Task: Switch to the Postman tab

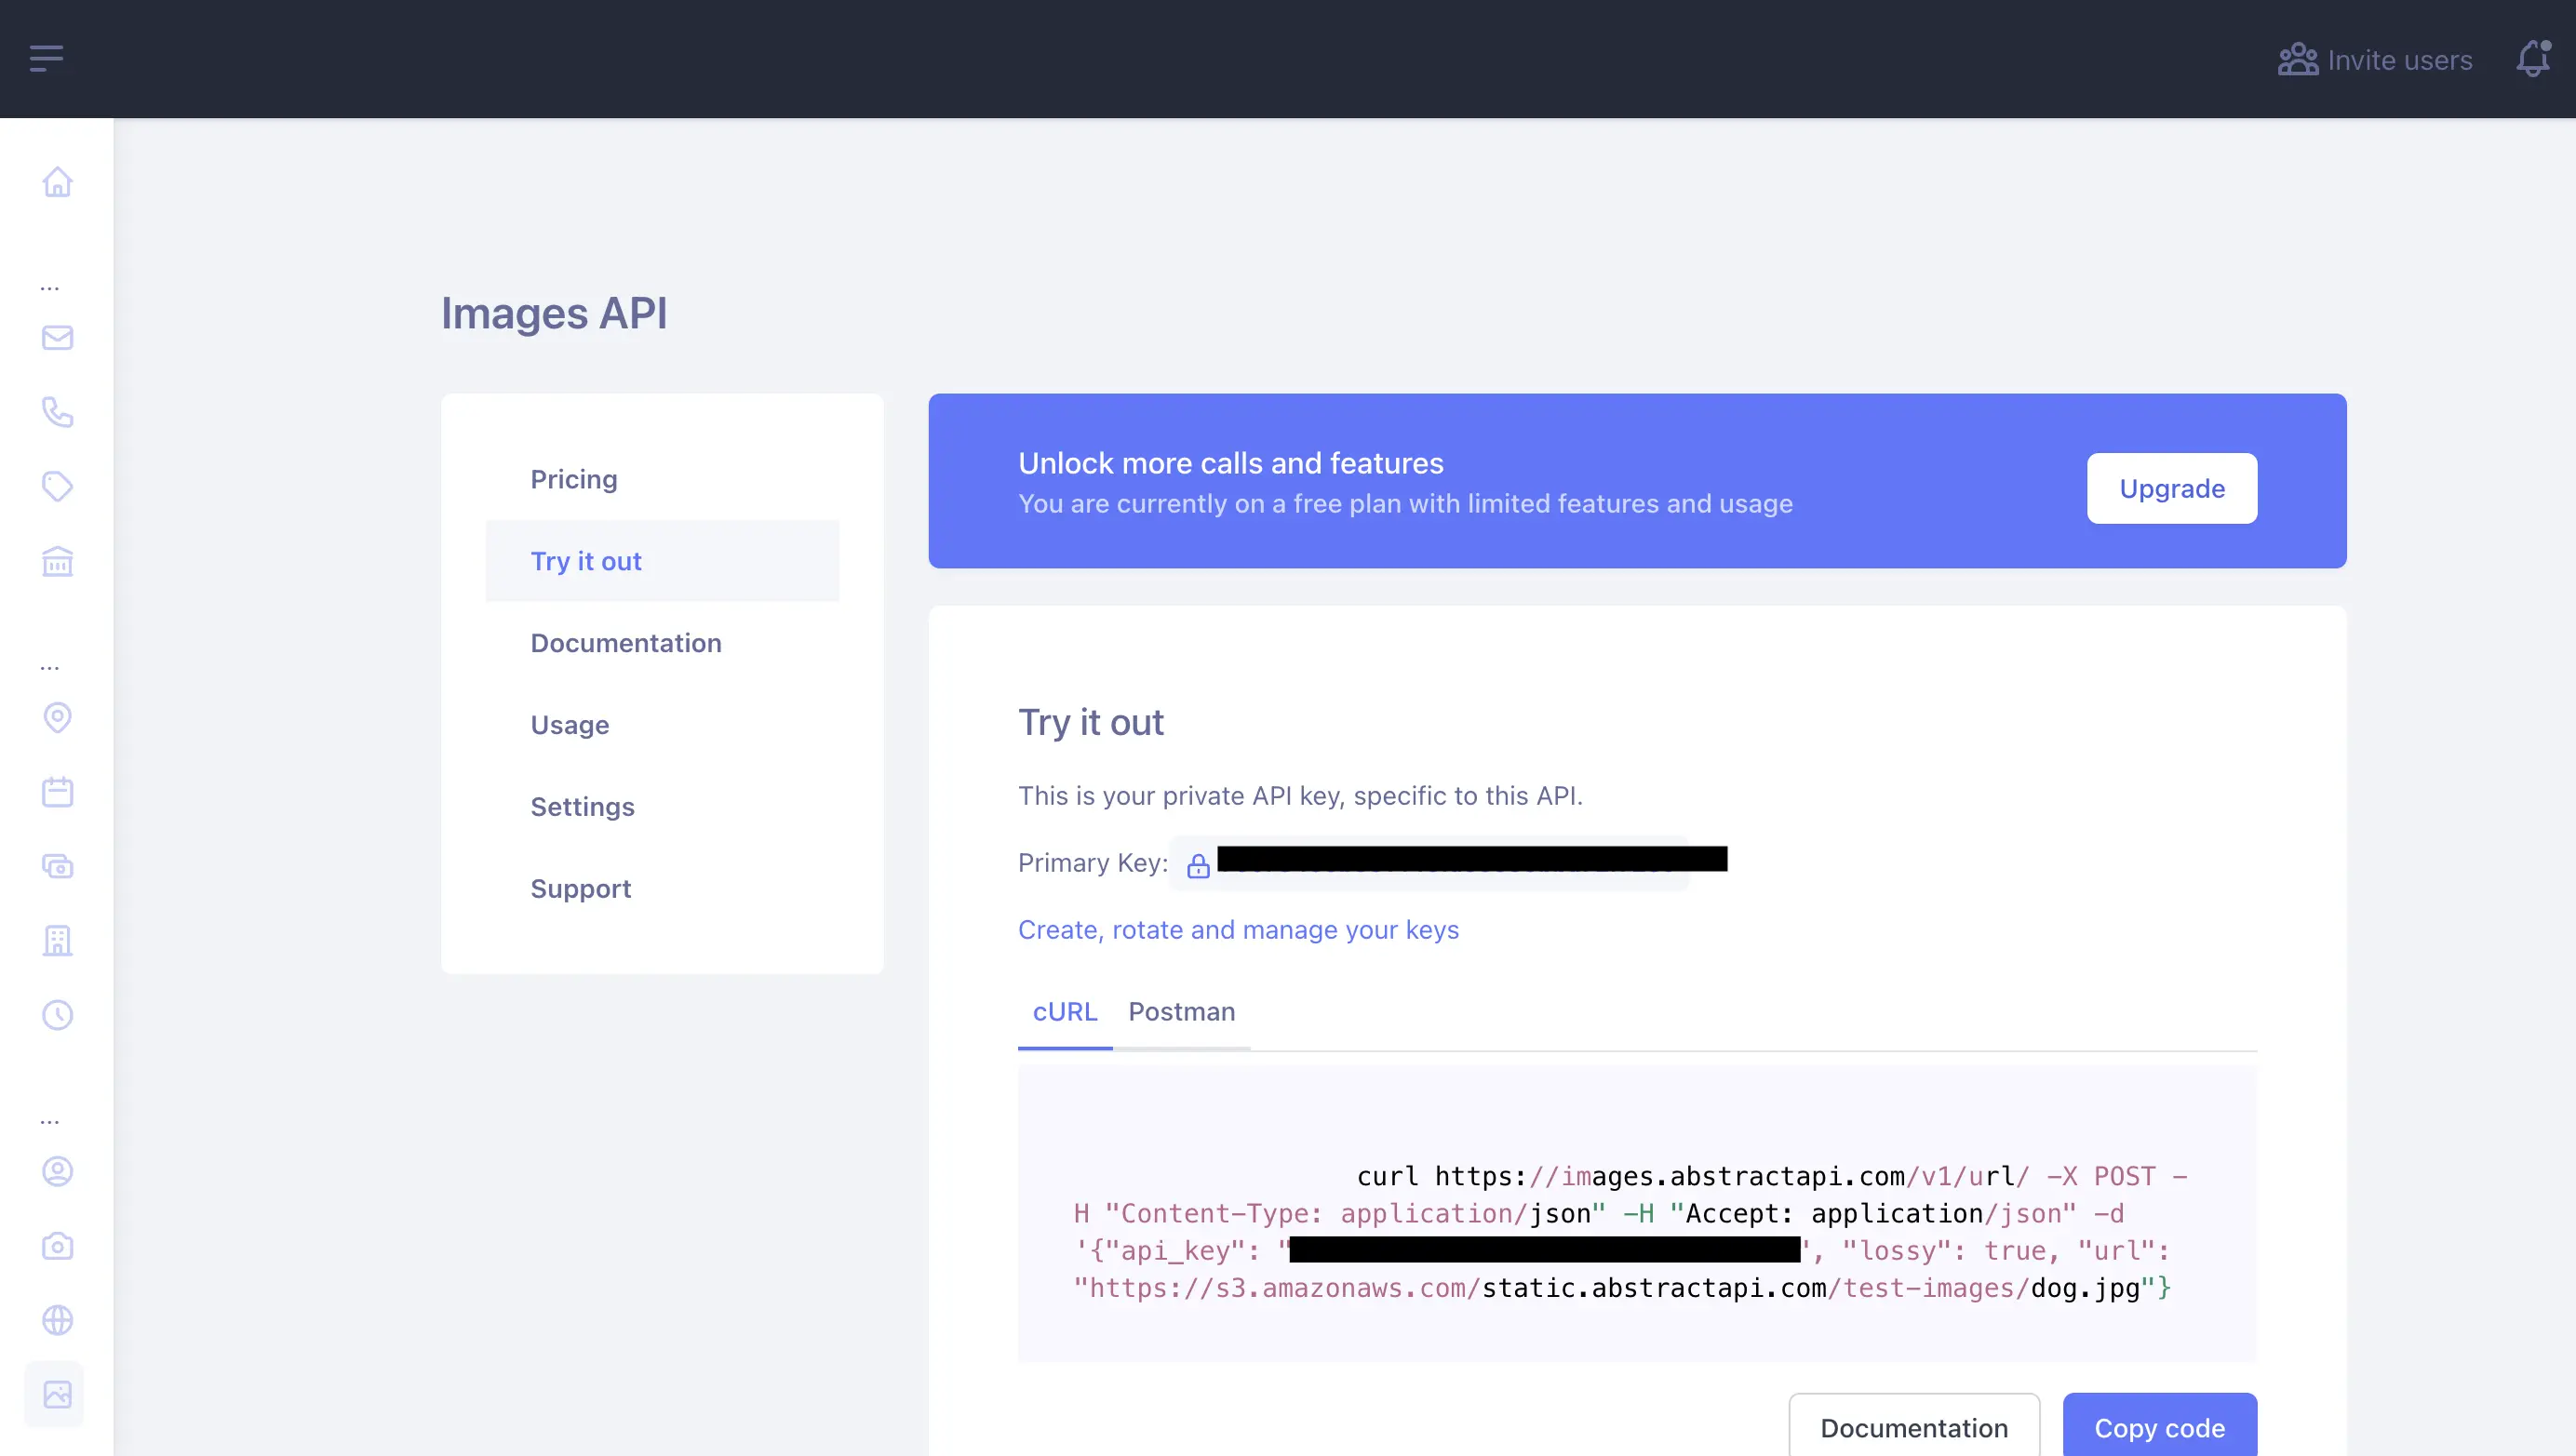Action: [x=1181, y=1012]
